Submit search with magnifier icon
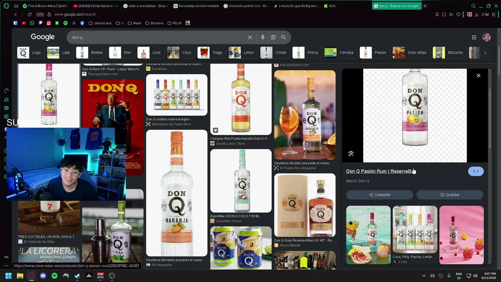Image resolution: width=501 pixels, height=282 pixels. pyautogui.click(x=283, y=37)
